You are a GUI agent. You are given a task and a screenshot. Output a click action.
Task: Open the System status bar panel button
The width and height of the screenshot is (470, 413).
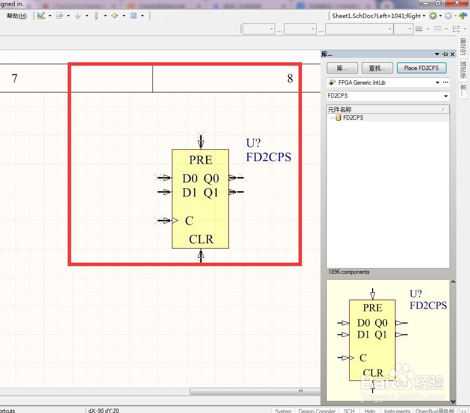click(x=283, y=410)
